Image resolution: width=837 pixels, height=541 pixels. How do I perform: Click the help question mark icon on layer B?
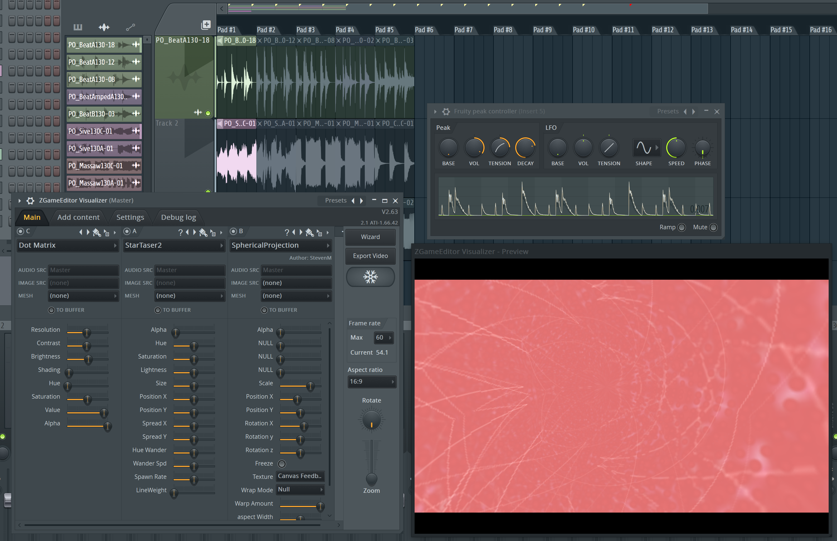(x=288, y=232)
